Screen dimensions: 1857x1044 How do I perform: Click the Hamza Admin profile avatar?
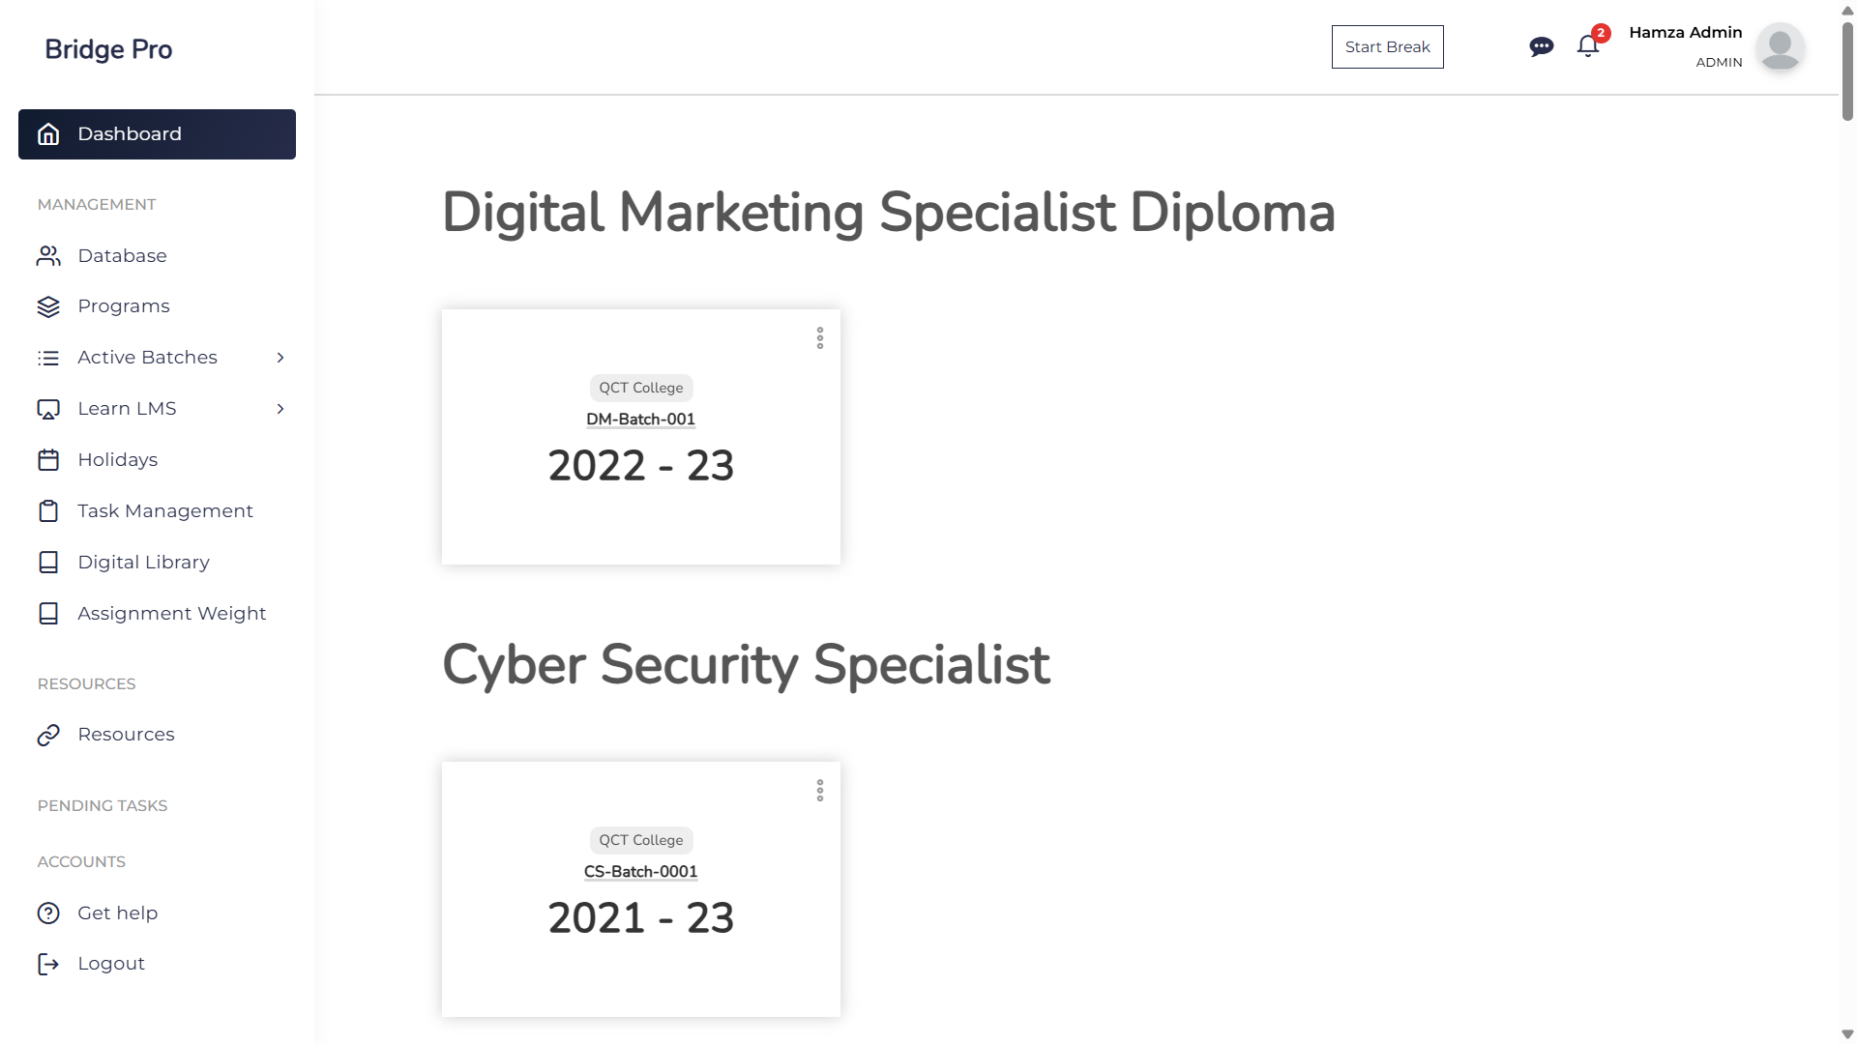click(1780, 46)
